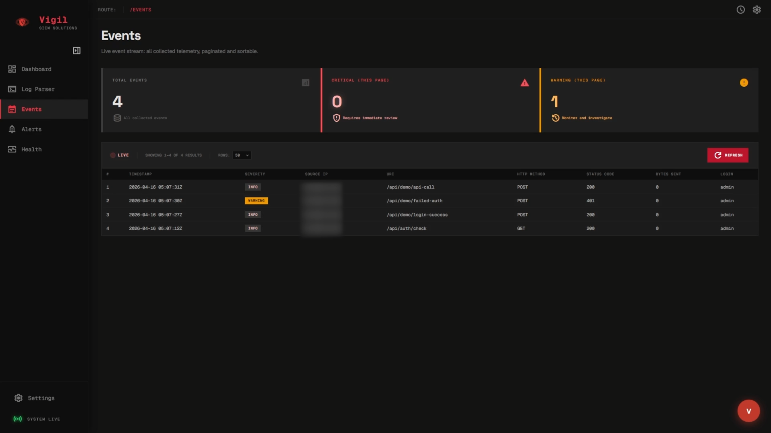Expand the Rows 50 dropdown

[x=242, y=155]
